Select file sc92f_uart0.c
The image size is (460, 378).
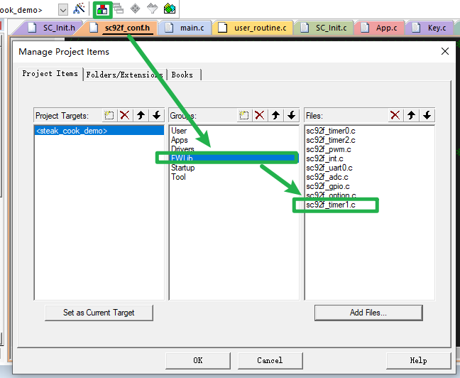pos(329,168)
